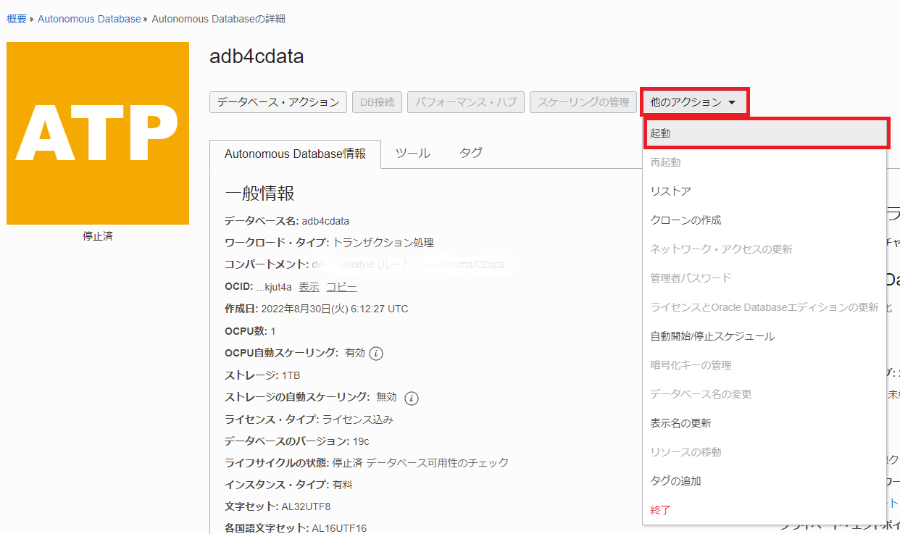Image resolution: width=900 pixels, height=534 pixels.
Task: Click the 停止済 status label under icon
Action: tap(98, 236)
